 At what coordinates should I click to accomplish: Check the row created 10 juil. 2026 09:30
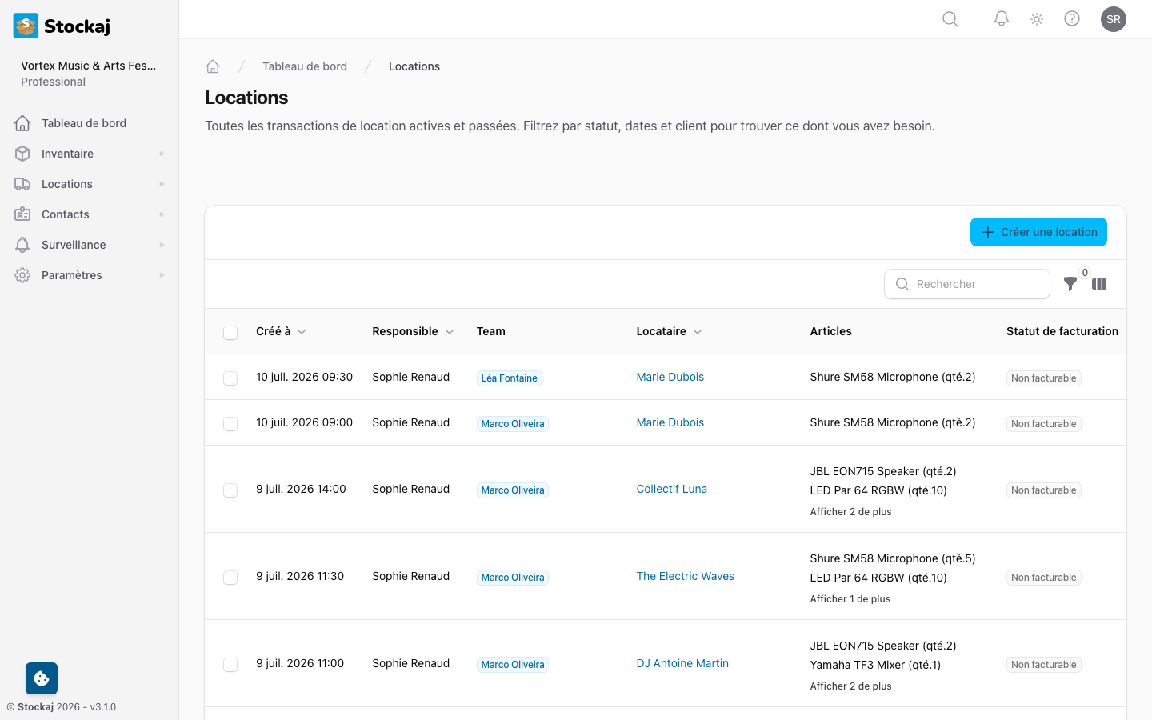coord(230,378)
